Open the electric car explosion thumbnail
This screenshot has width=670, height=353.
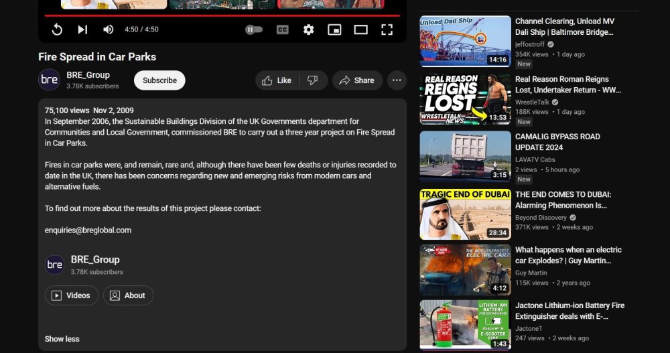pyautogui.click(x=466, y=270)
